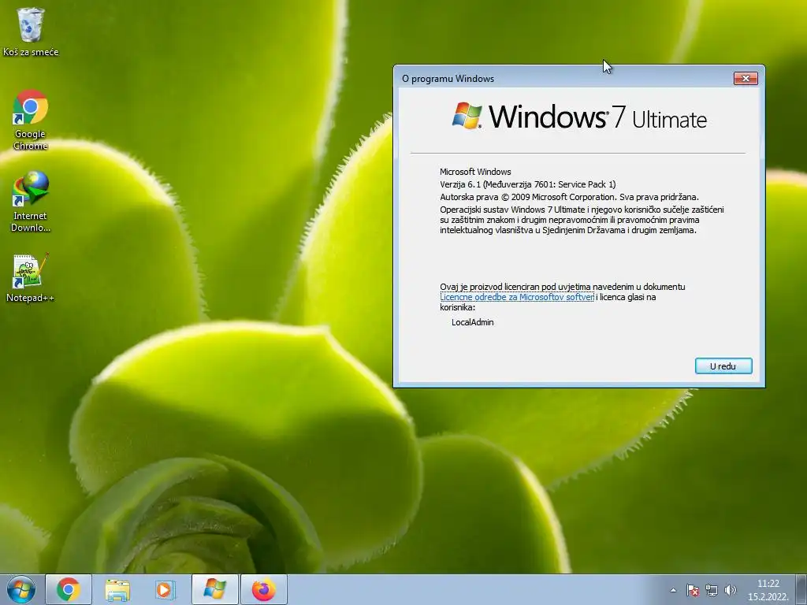Screen dimensions: 807x605
Task: Select the Google Chrome desktop shortcut
Action: [31, 120]
